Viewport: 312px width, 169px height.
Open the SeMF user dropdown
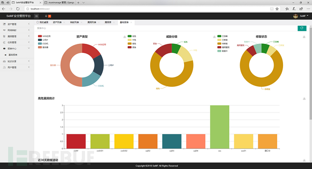coord(301,16)
